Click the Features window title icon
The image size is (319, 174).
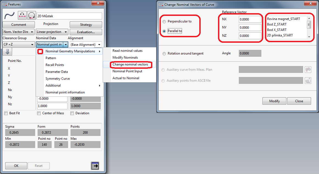point(5,4)
